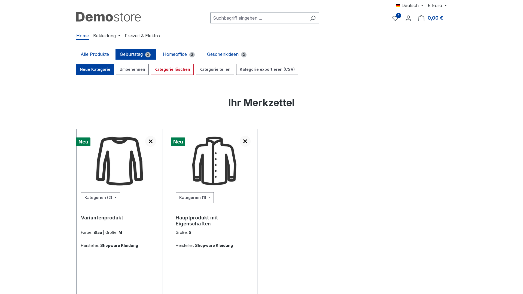This screenshot has height=294, width=523.
Task: Open Kategorien (2) dropdown on Variantenprodukt
Action: click(101, 198)
